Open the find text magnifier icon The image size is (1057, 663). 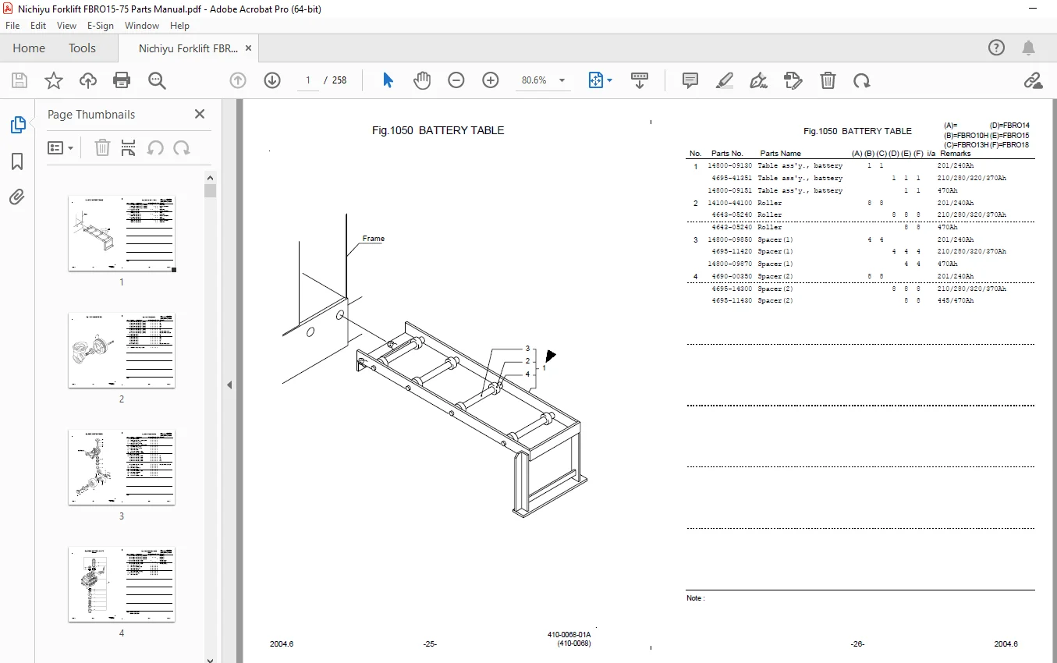click(158, 80)
